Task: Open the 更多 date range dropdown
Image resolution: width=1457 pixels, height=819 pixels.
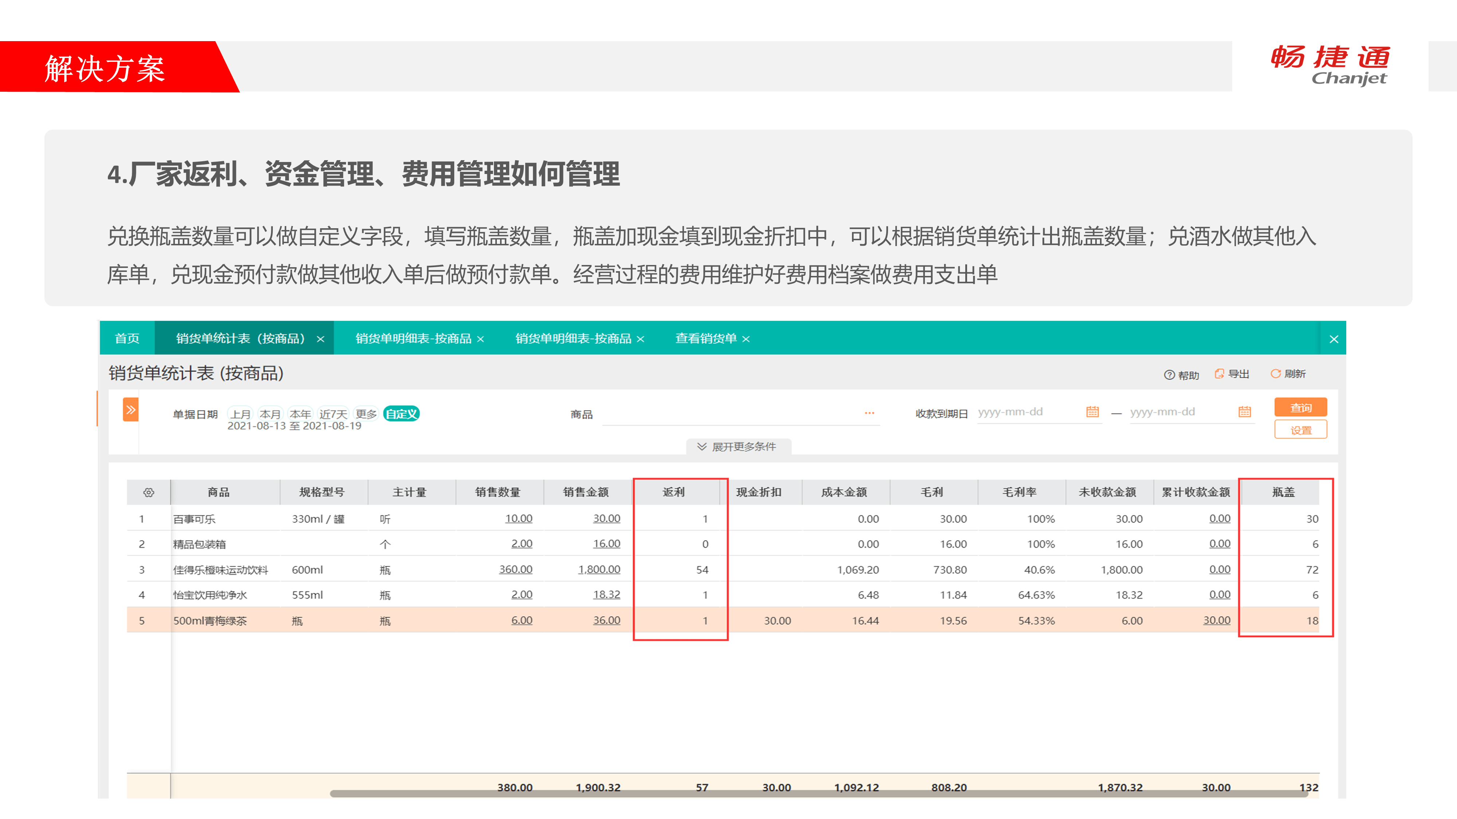Action: pyautogui.click(x=366, y=414)
